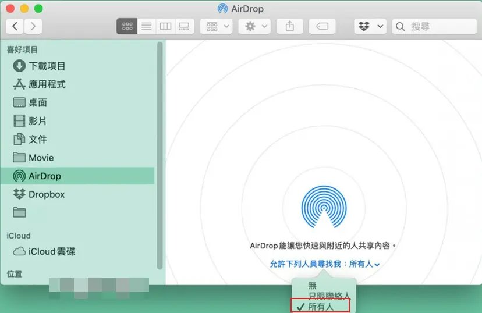Open iCloud 雲碟 in the sidebar
482x313 pixels.
click(77, 251)
